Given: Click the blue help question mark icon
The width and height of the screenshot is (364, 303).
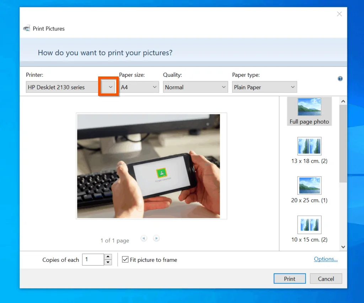Looking at the screenshot, I should (x=340, y=79).
